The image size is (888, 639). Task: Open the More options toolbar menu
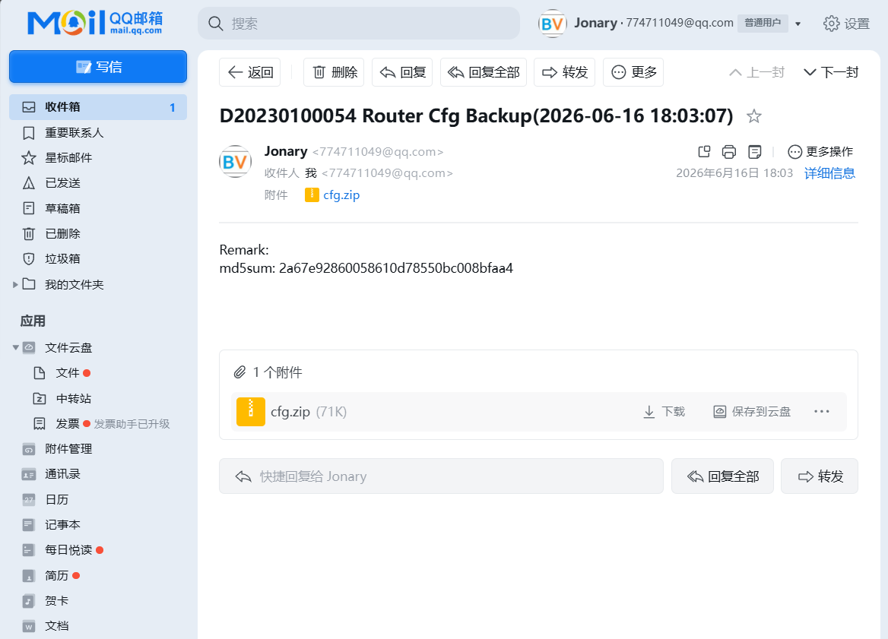633,72
